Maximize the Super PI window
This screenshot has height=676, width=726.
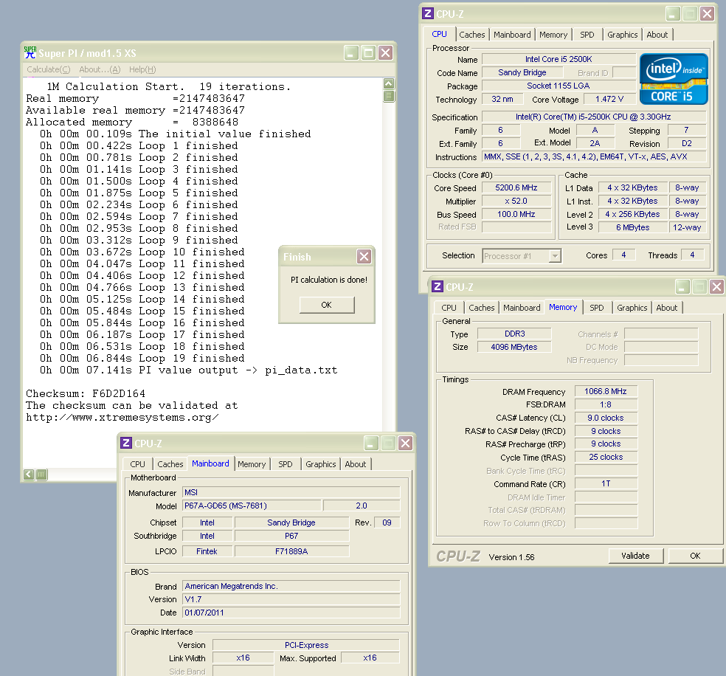tap(368, 52)
